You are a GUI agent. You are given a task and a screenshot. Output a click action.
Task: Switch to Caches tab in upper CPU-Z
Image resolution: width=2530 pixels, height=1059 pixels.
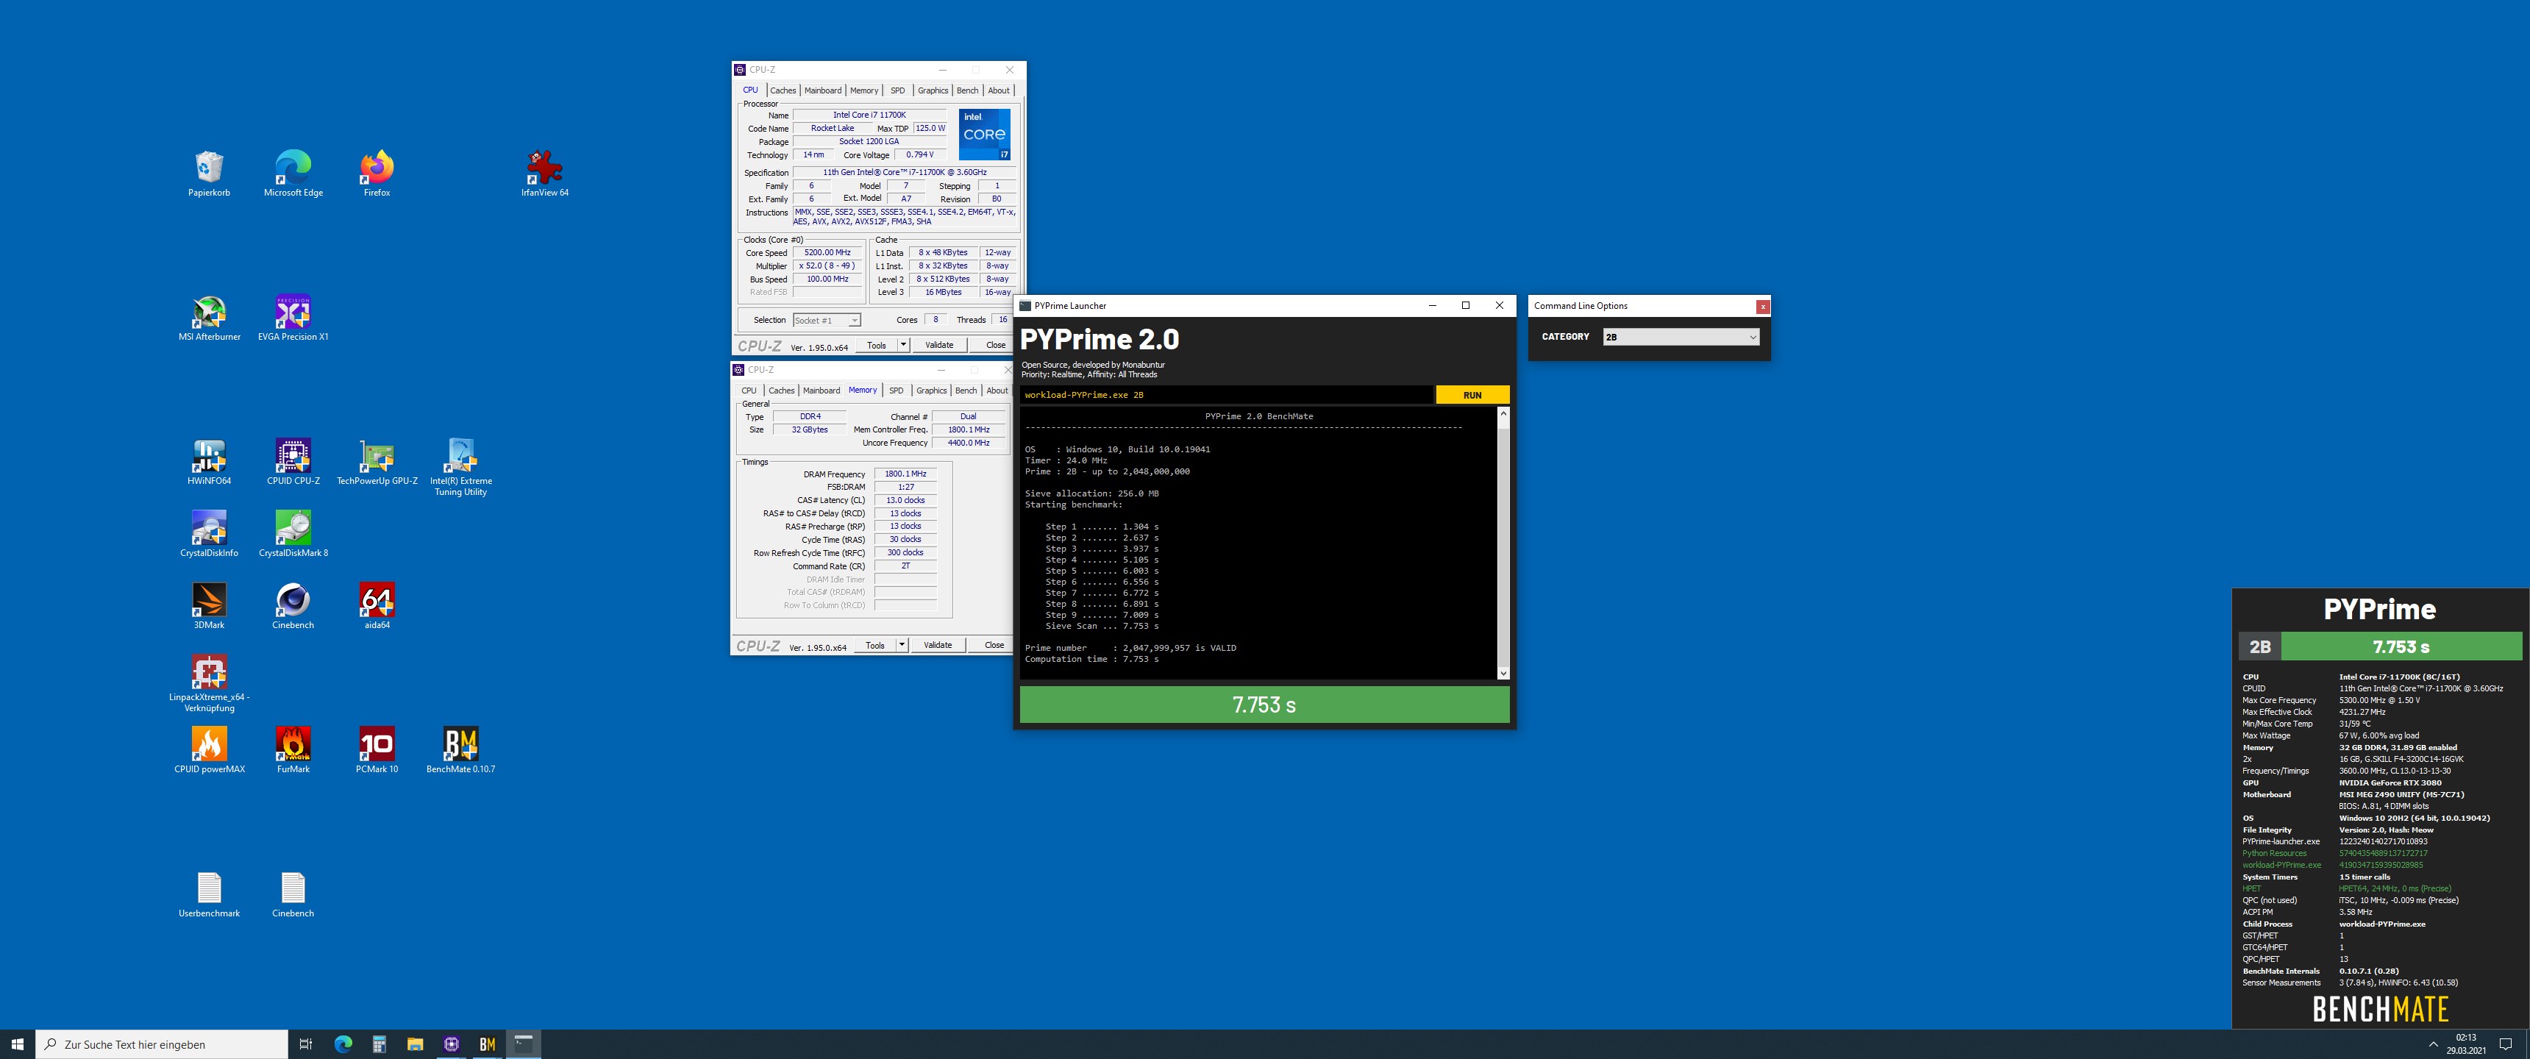click(x=783, y=90)
